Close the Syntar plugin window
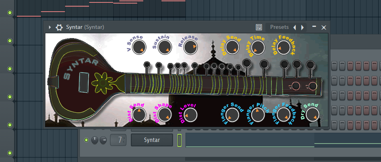Viewport: 381px width, 162px height. 324,27
